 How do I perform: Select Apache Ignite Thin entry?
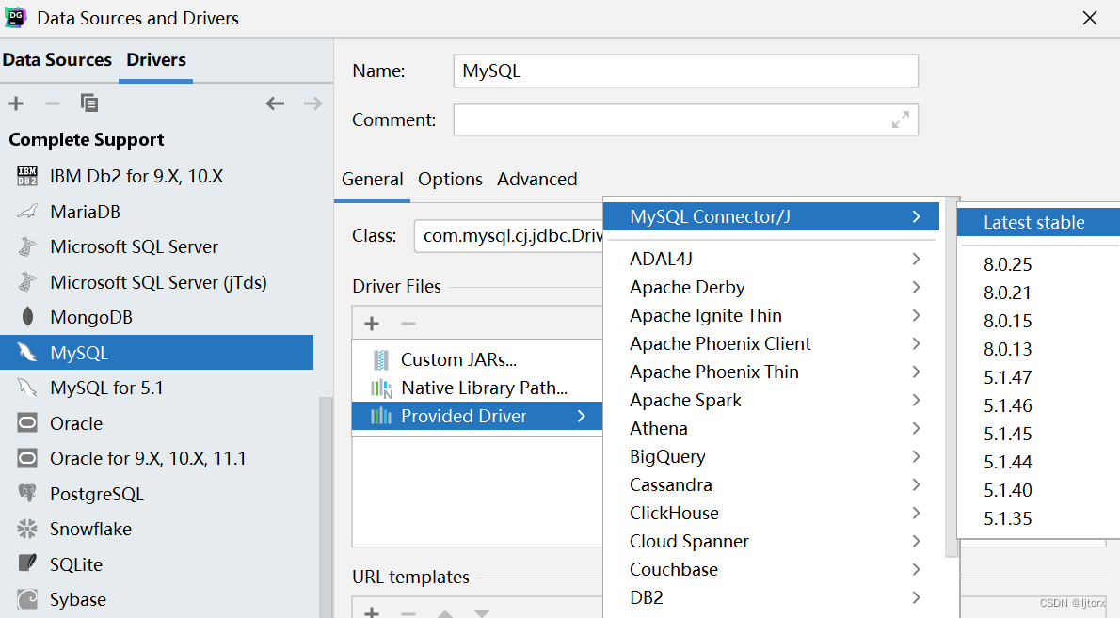coord(772,315)
